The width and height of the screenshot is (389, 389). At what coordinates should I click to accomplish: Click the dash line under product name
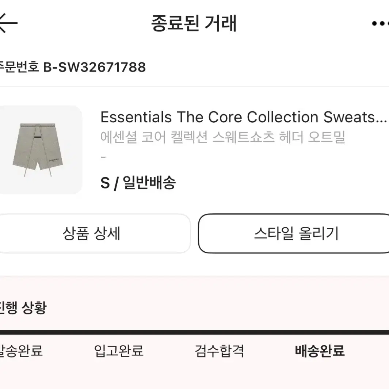(x=103, y=157)
